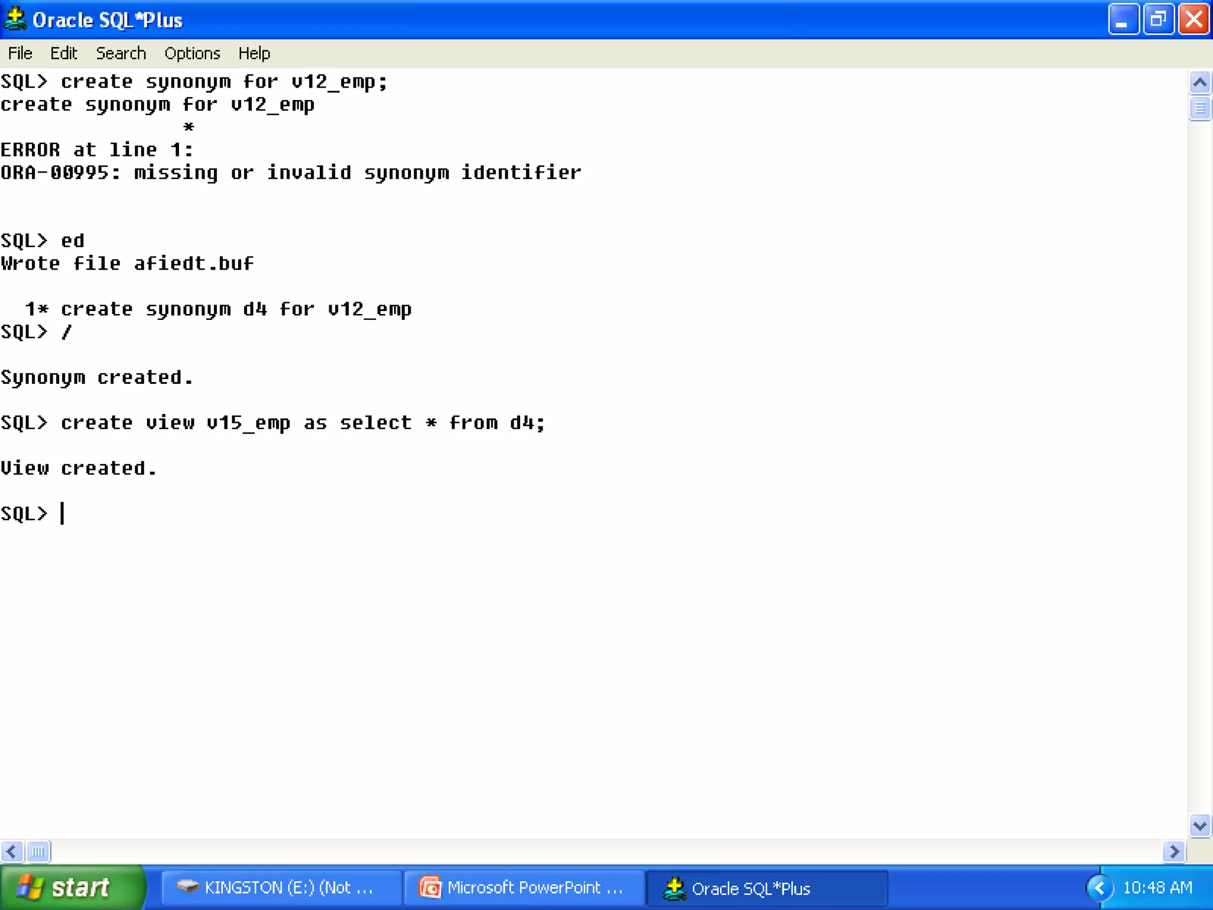Viewport: 1213px width, 910px height.
Task: Open the Search menu
Action: click(x=121, y=53)
